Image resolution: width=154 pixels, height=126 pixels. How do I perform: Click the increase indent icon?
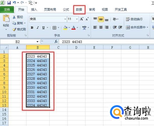tap(120, 27)
